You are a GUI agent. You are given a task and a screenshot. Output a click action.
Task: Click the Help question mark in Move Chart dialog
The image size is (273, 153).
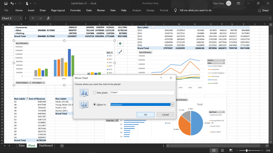coord(161,78)
